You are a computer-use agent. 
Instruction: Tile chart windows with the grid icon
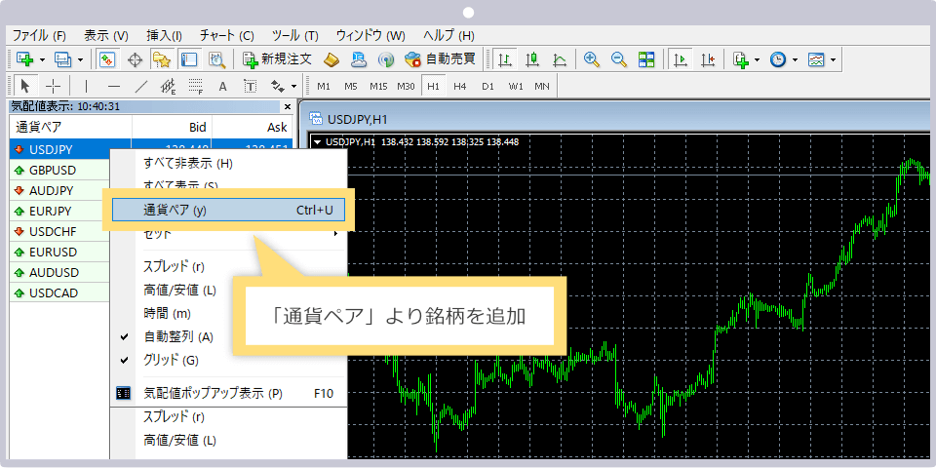[646, 59]
